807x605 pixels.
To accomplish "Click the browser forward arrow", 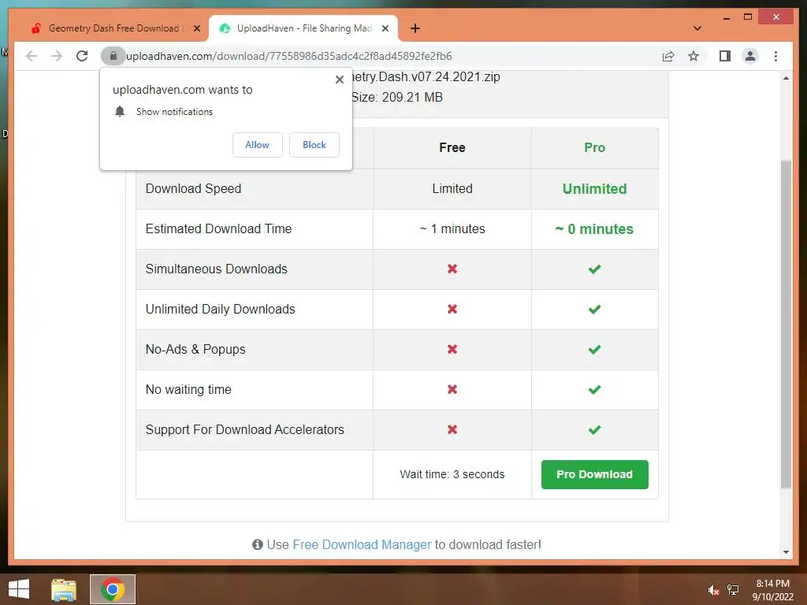I will click(57, 56).
